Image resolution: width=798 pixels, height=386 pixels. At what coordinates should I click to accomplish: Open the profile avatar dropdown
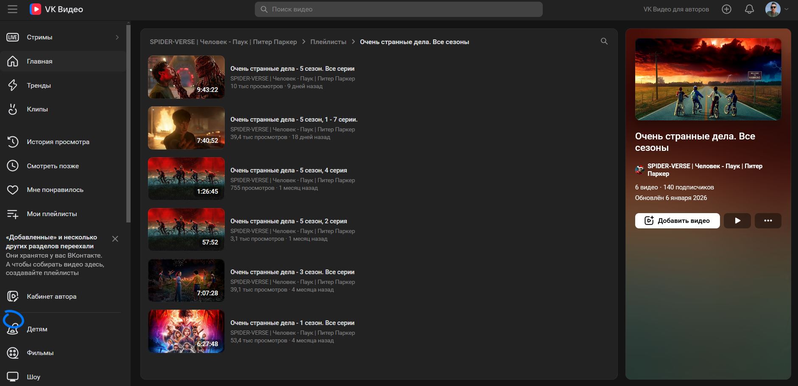(777, 9)
